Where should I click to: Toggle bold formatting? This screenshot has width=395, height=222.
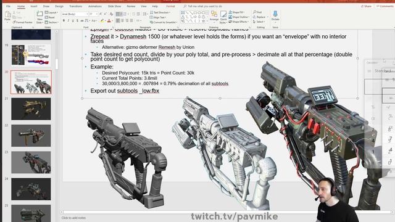(x=64, y=20)
